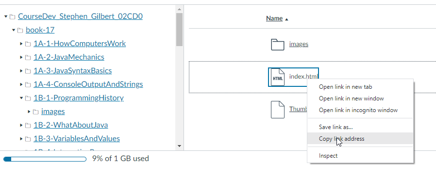Collapse the 1B-1-ProgrammingHistory folder
436x180 pixels.
[x=21, y=98]
